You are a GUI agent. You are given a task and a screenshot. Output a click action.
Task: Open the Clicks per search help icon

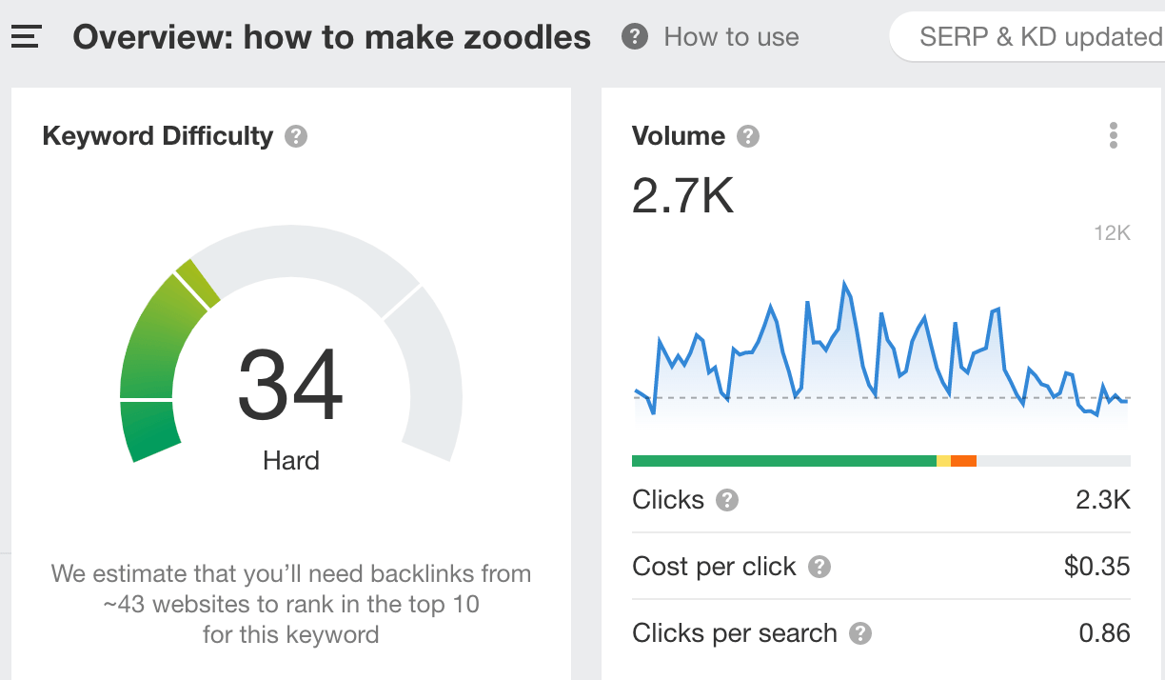coord(859,632)
